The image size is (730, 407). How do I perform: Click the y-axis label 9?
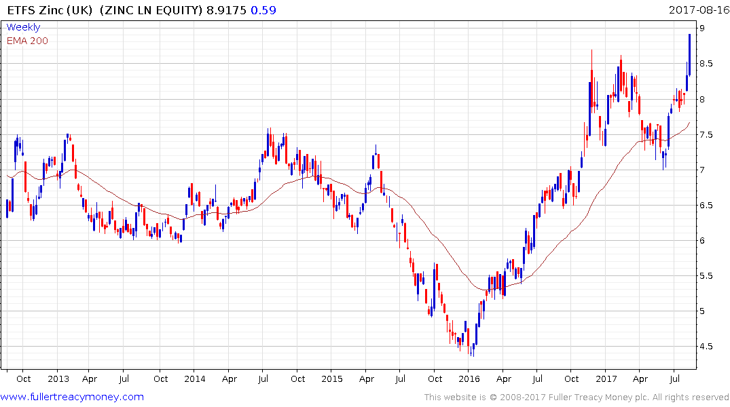703,28
